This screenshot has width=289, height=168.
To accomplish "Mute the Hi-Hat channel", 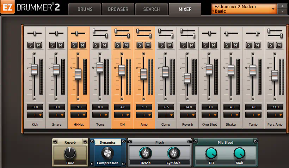I will (x=82, y=45).
